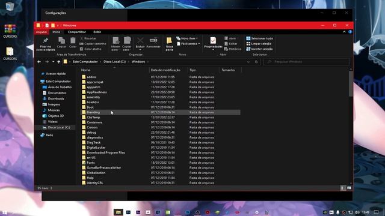Select the Branding folder row

click(x=161, y=112)
